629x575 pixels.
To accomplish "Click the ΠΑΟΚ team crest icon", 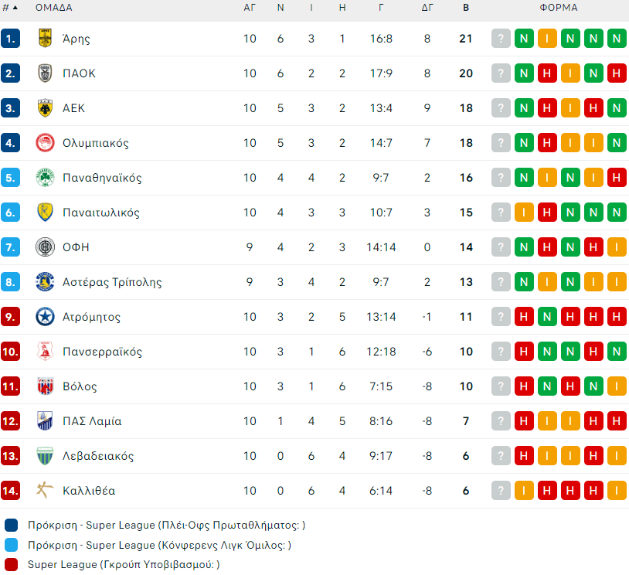I will tap(45, 73).
